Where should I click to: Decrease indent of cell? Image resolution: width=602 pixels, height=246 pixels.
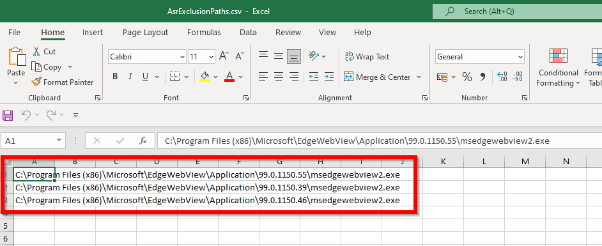click(x=314, y=77)
